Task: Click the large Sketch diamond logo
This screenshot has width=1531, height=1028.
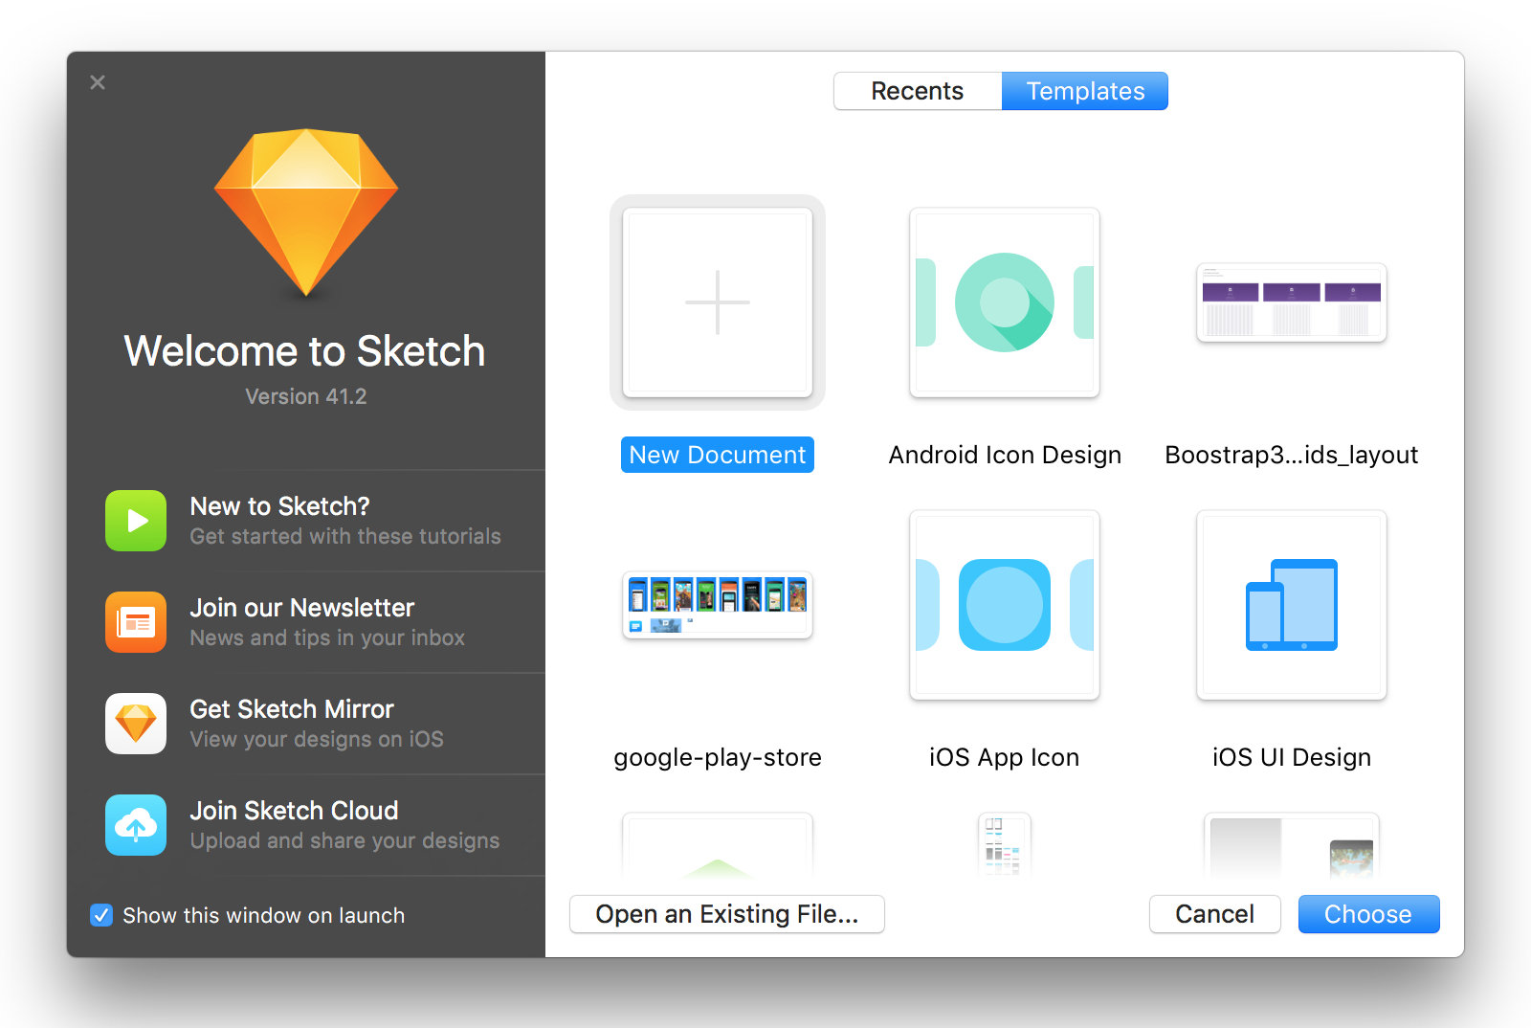Action: (305, 212)
